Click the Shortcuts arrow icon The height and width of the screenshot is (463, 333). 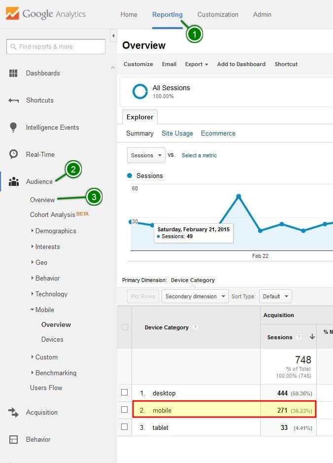(x=13, y=100)
